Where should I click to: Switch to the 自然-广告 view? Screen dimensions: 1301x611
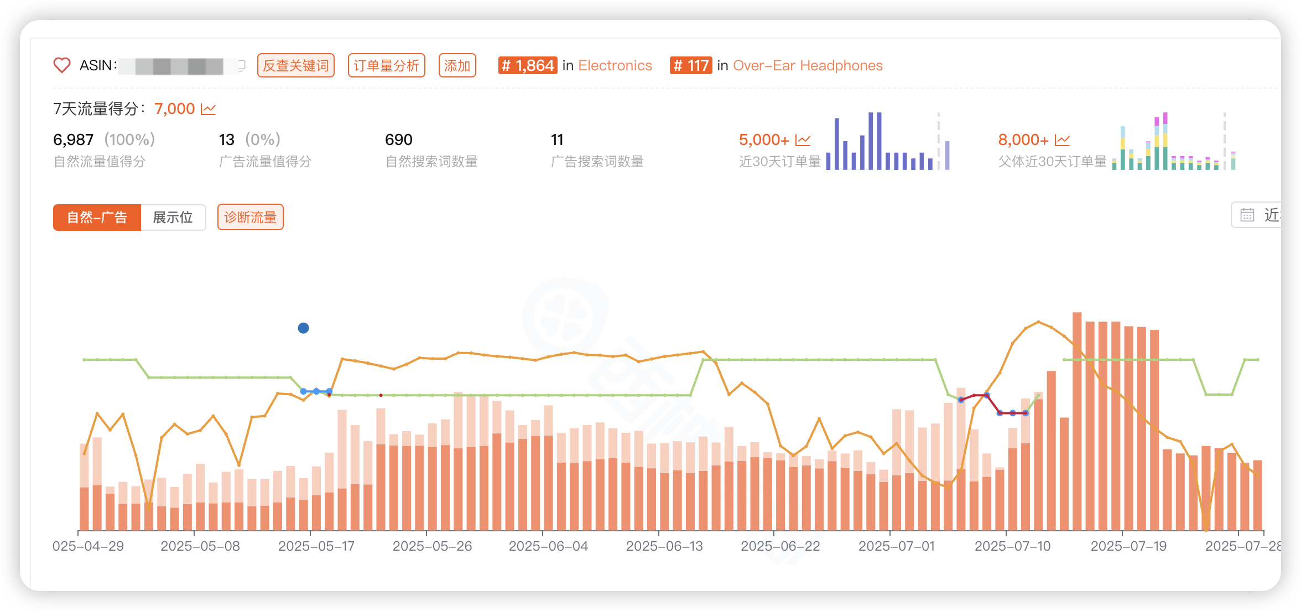pos(97,217)
